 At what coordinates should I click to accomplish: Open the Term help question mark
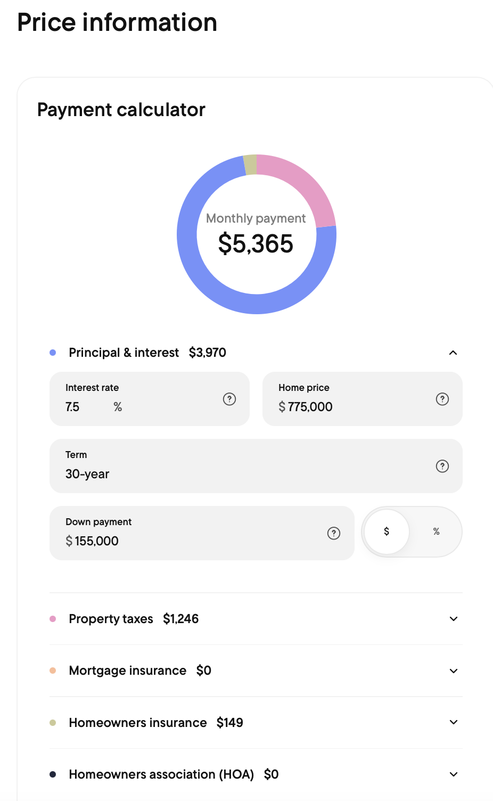tap(442, 466)
